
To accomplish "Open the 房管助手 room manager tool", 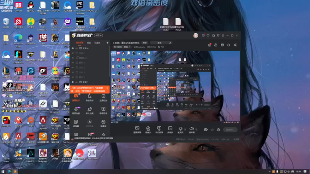I will pos(90,98).
